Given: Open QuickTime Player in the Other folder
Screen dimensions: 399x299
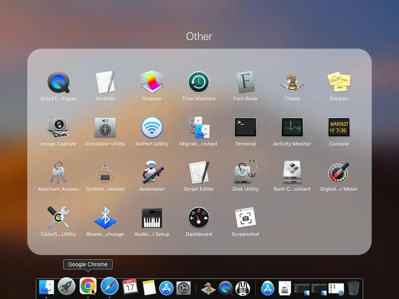Looking at the screenshot, I should click(58, 83).
